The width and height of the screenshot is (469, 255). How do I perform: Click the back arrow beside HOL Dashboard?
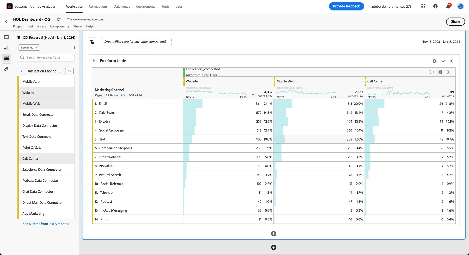[6, 22]
